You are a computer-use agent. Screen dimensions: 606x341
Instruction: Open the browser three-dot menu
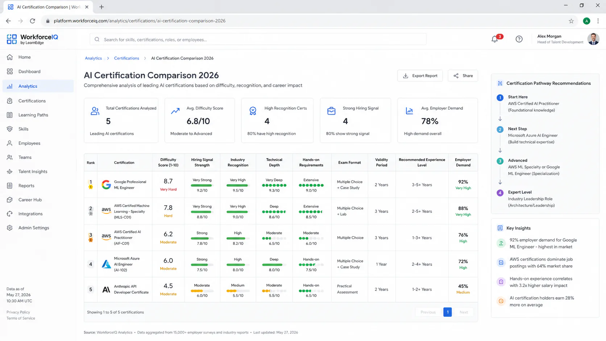click(x=598, y=21)
